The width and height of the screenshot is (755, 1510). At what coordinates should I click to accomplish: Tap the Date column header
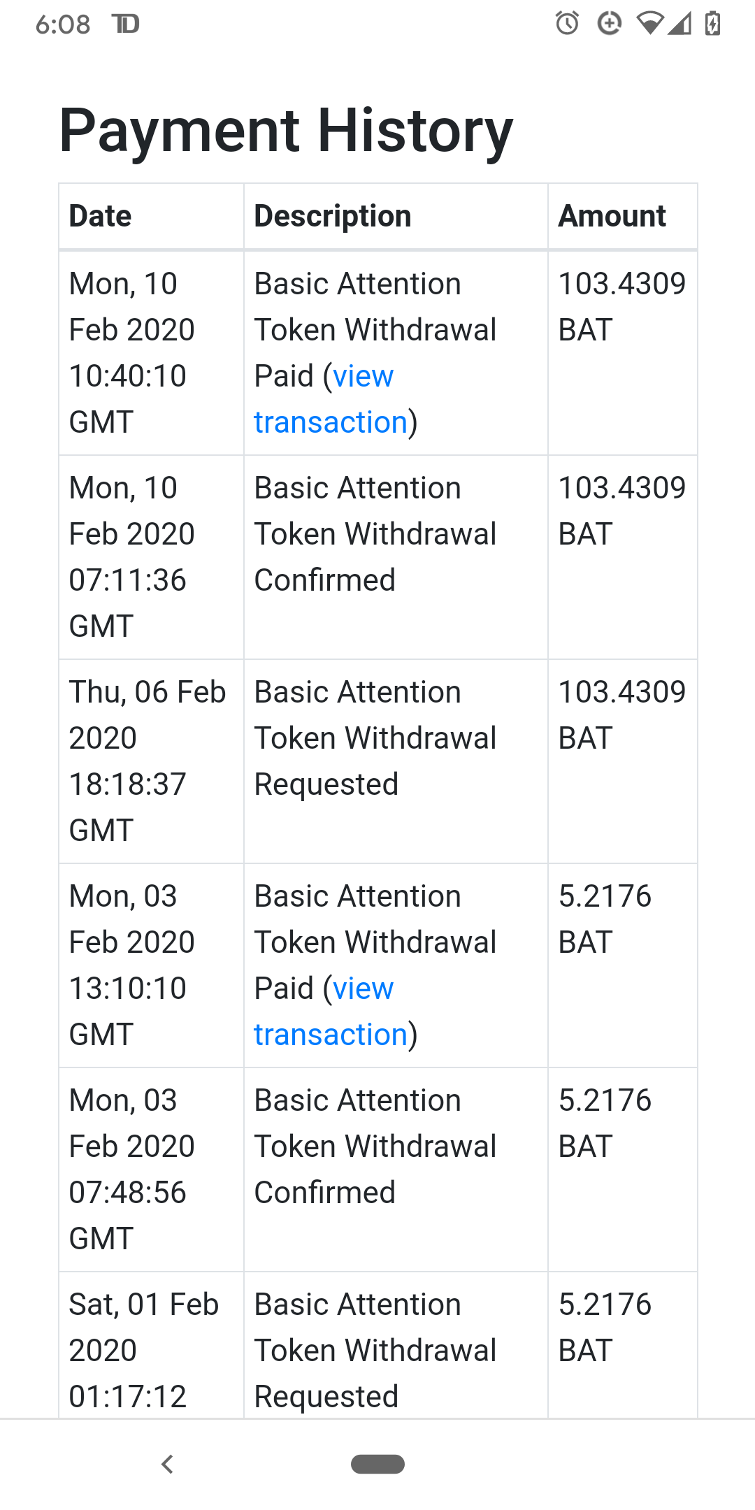[101, 216]
